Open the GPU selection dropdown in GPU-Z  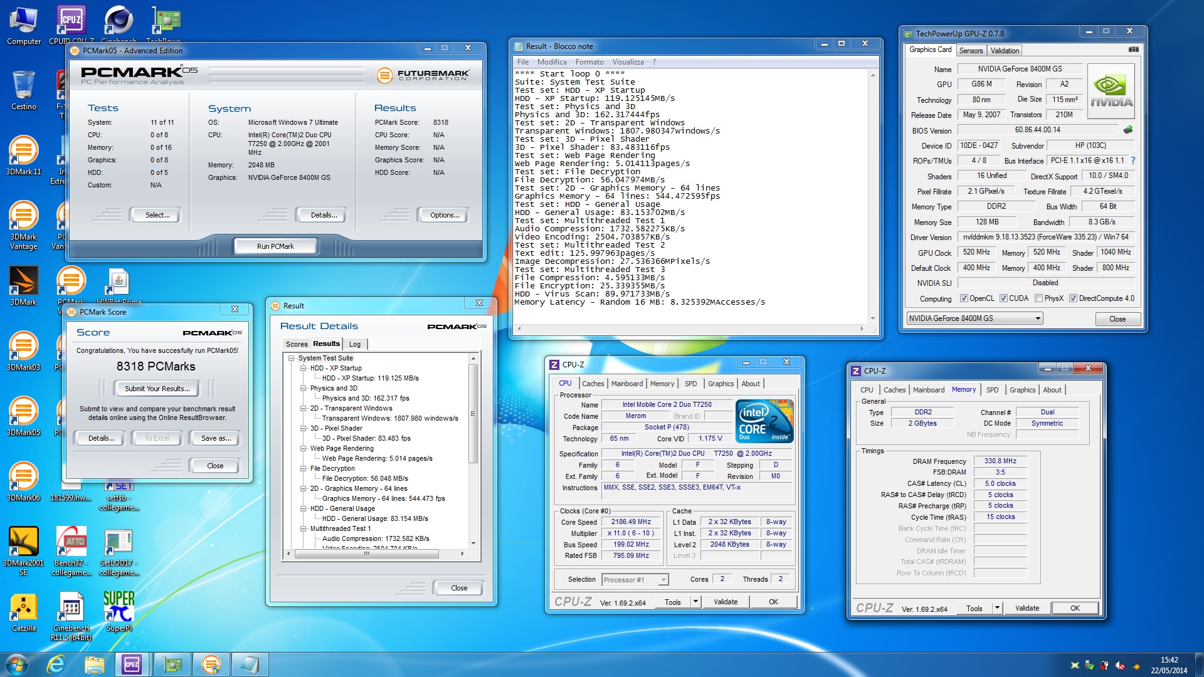(x=974, y=318)
